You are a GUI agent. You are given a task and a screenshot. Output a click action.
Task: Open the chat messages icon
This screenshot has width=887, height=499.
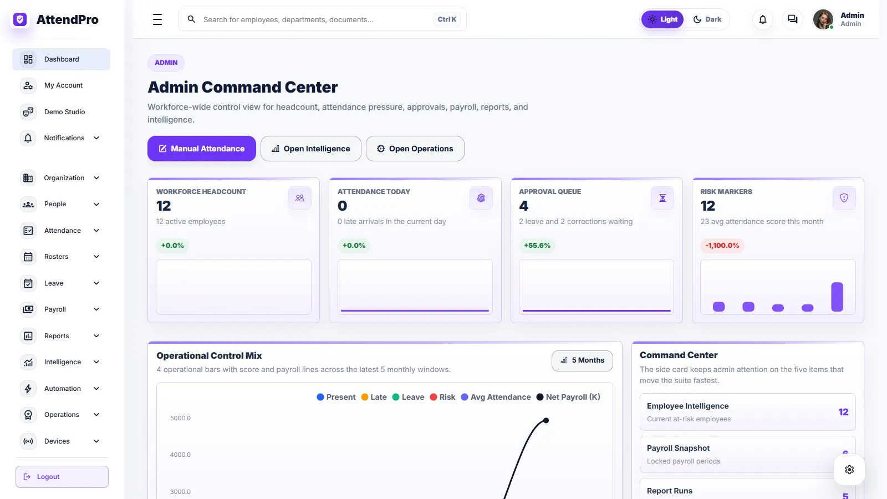793,19
